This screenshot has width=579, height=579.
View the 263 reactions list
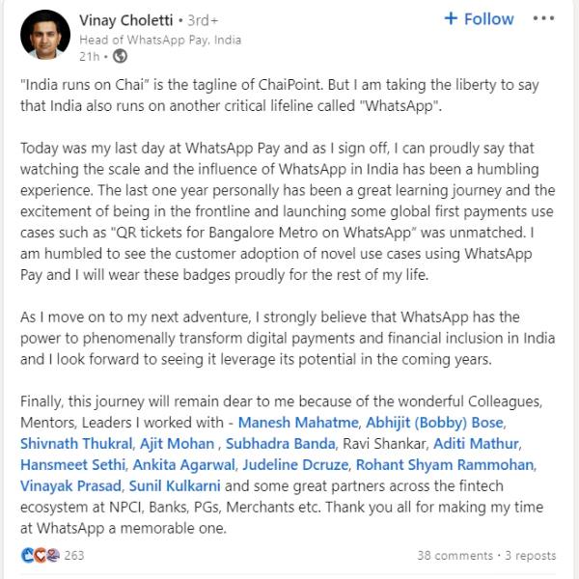point(74,556)
